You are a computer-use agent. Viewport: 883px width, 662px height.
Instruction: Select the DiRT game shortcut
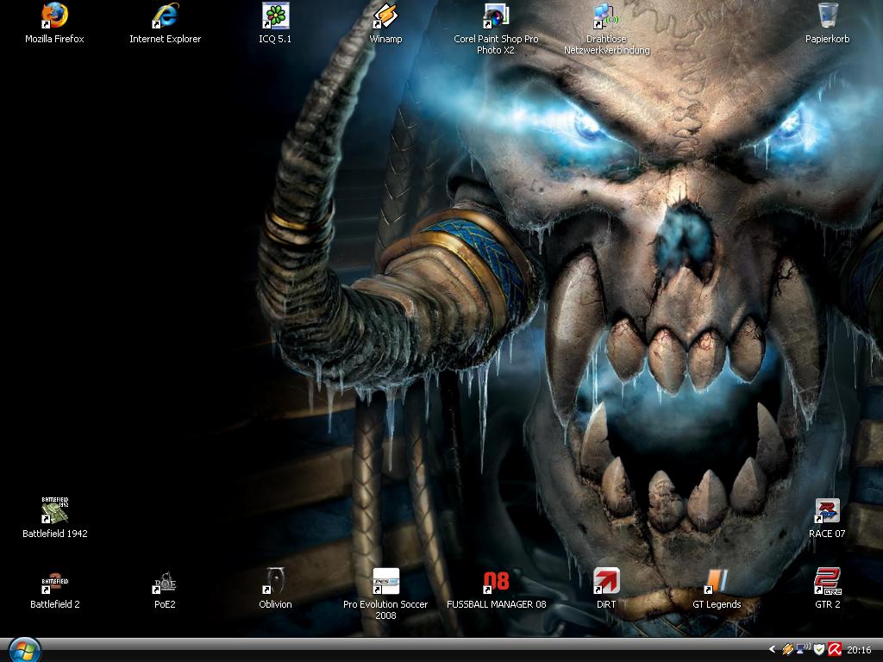pyautogui.click(x=606, y=581)
